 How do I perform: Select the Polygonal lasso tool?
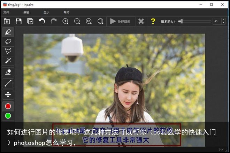[8, 51]
